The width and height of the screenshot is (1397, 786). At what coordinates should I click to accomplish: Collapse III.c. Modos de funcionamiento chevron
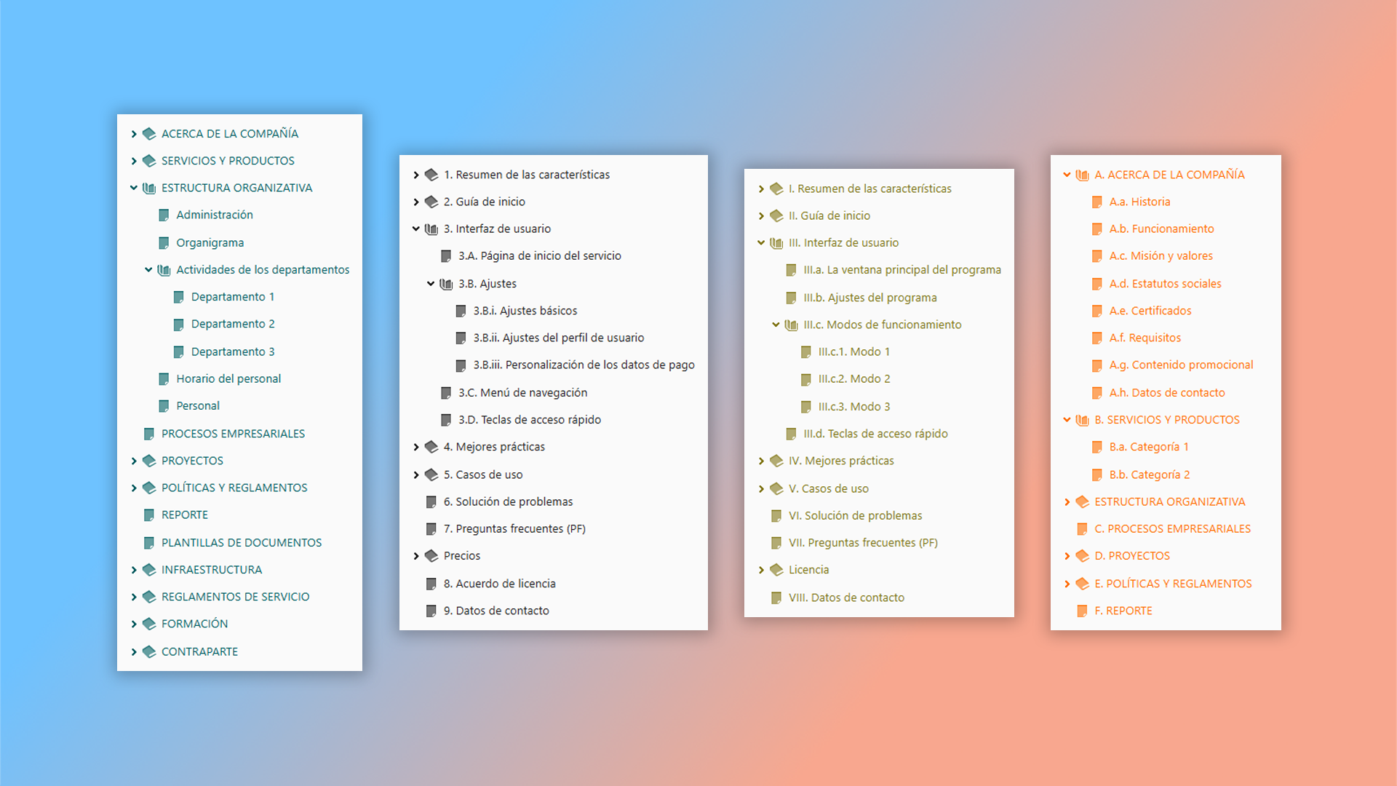click(776, 325)
